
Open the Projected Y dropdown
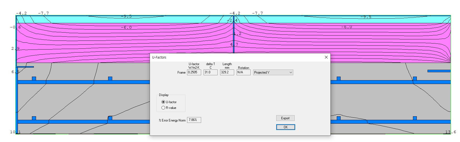tap(273, 73)
